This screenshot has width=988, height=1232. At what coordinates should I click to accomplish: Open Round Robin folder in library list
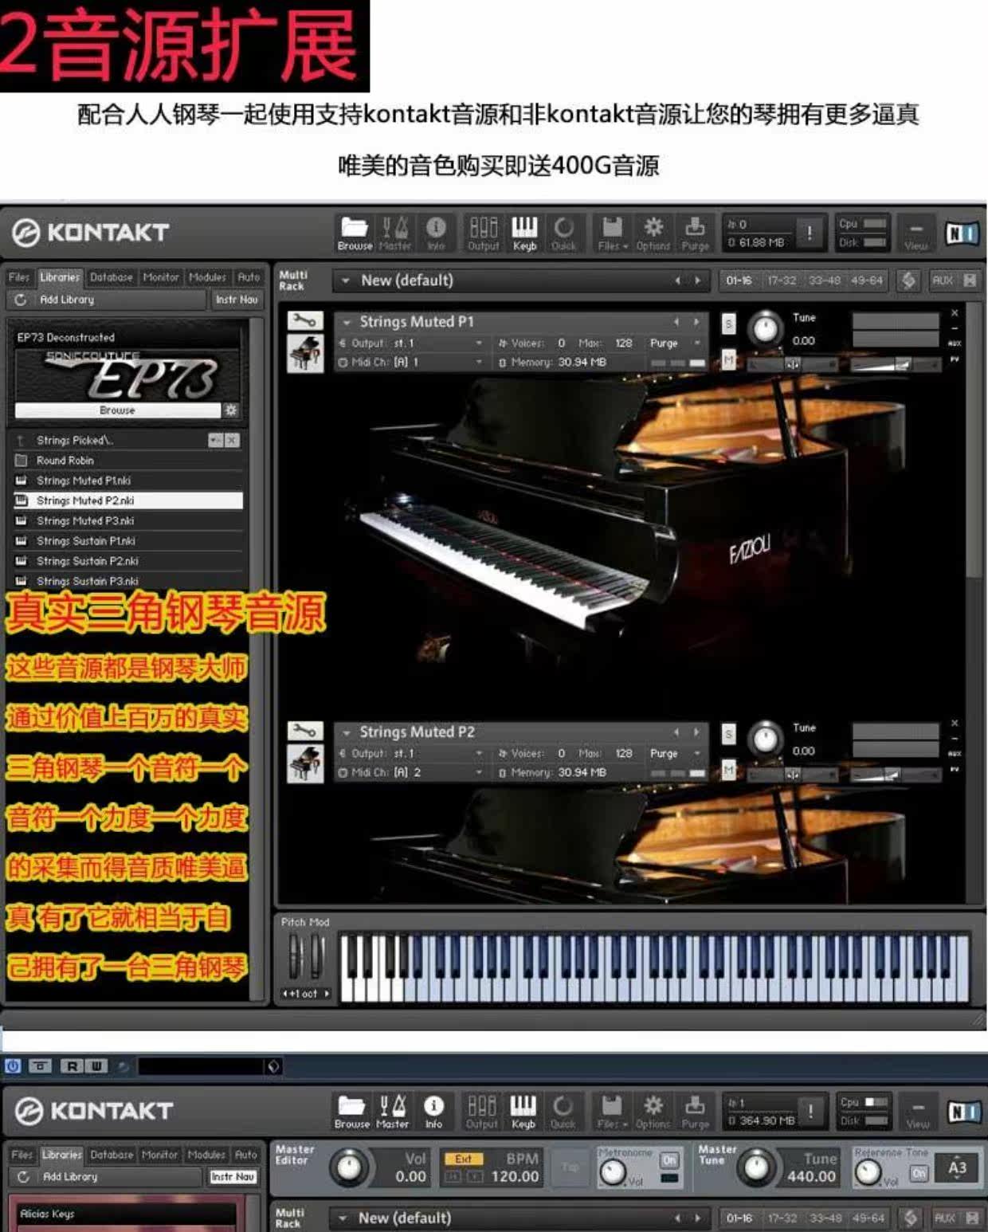(127, 461)
